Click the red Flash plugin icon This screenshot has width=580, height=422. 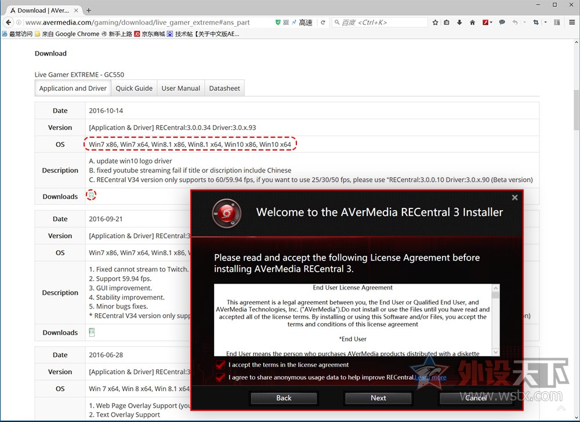point(485,23)
